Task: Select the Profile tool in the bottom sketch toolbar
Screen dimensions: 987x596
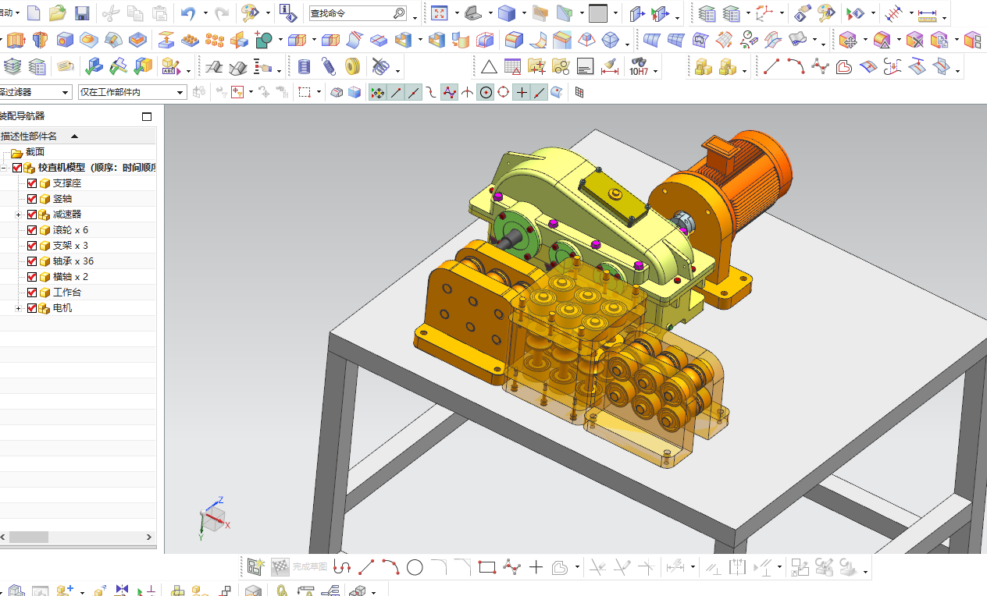Action: (342, 567)
